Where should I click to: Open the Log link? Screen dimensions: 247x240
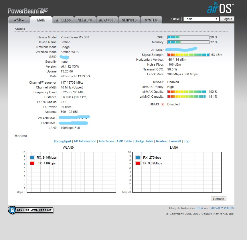pyautogui.click(x=186, y=141)
